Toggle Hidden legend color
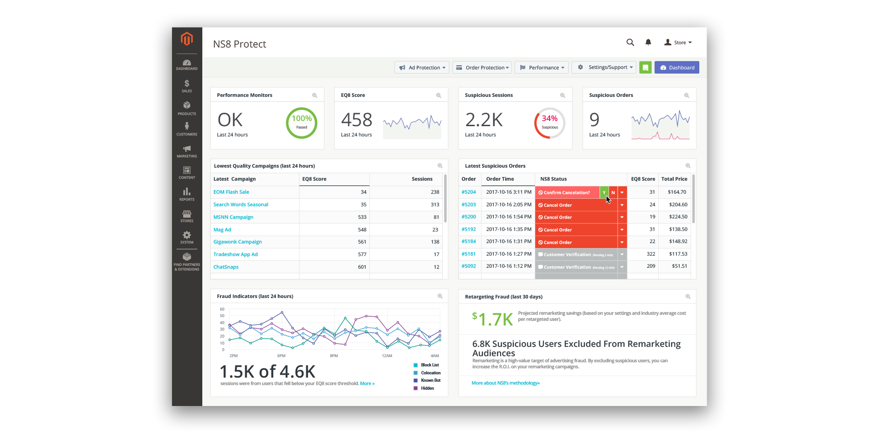The width and height of the screenshot is (895, 433). (416, 388)
